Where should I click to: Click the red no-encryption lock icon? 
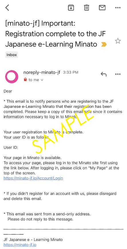pyautogui.click(x=25, y=80)
